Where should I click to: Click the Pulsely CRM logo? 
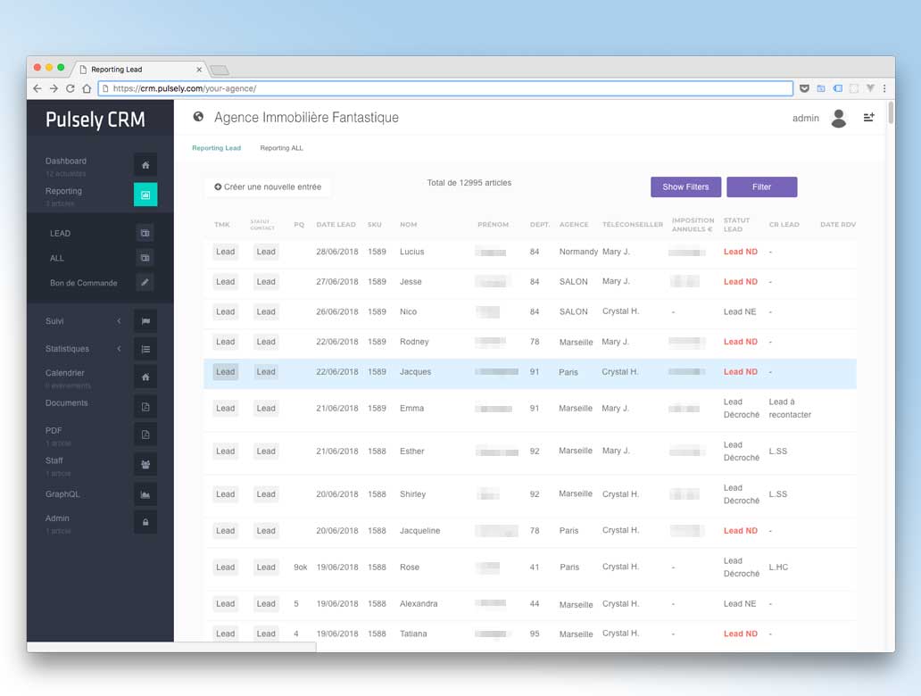coord(95,120)
